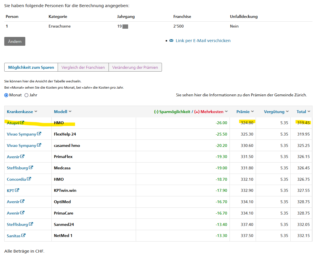Open external link icon next to KPT
The image size is (321, 258).
tap(17, 190)
